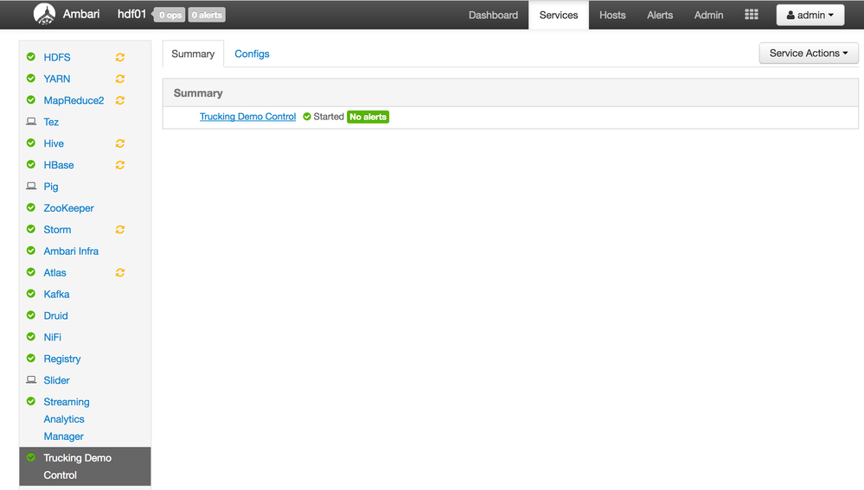Click the 0 alerts badge
The height and width of the screenshot is (490, 864).
(207, 15)
